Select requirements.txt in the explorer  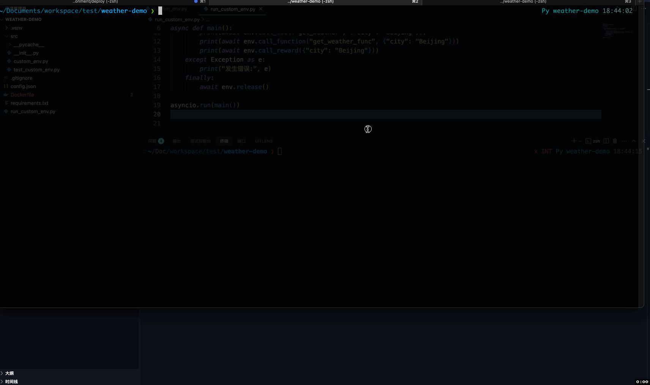(30, 103)
